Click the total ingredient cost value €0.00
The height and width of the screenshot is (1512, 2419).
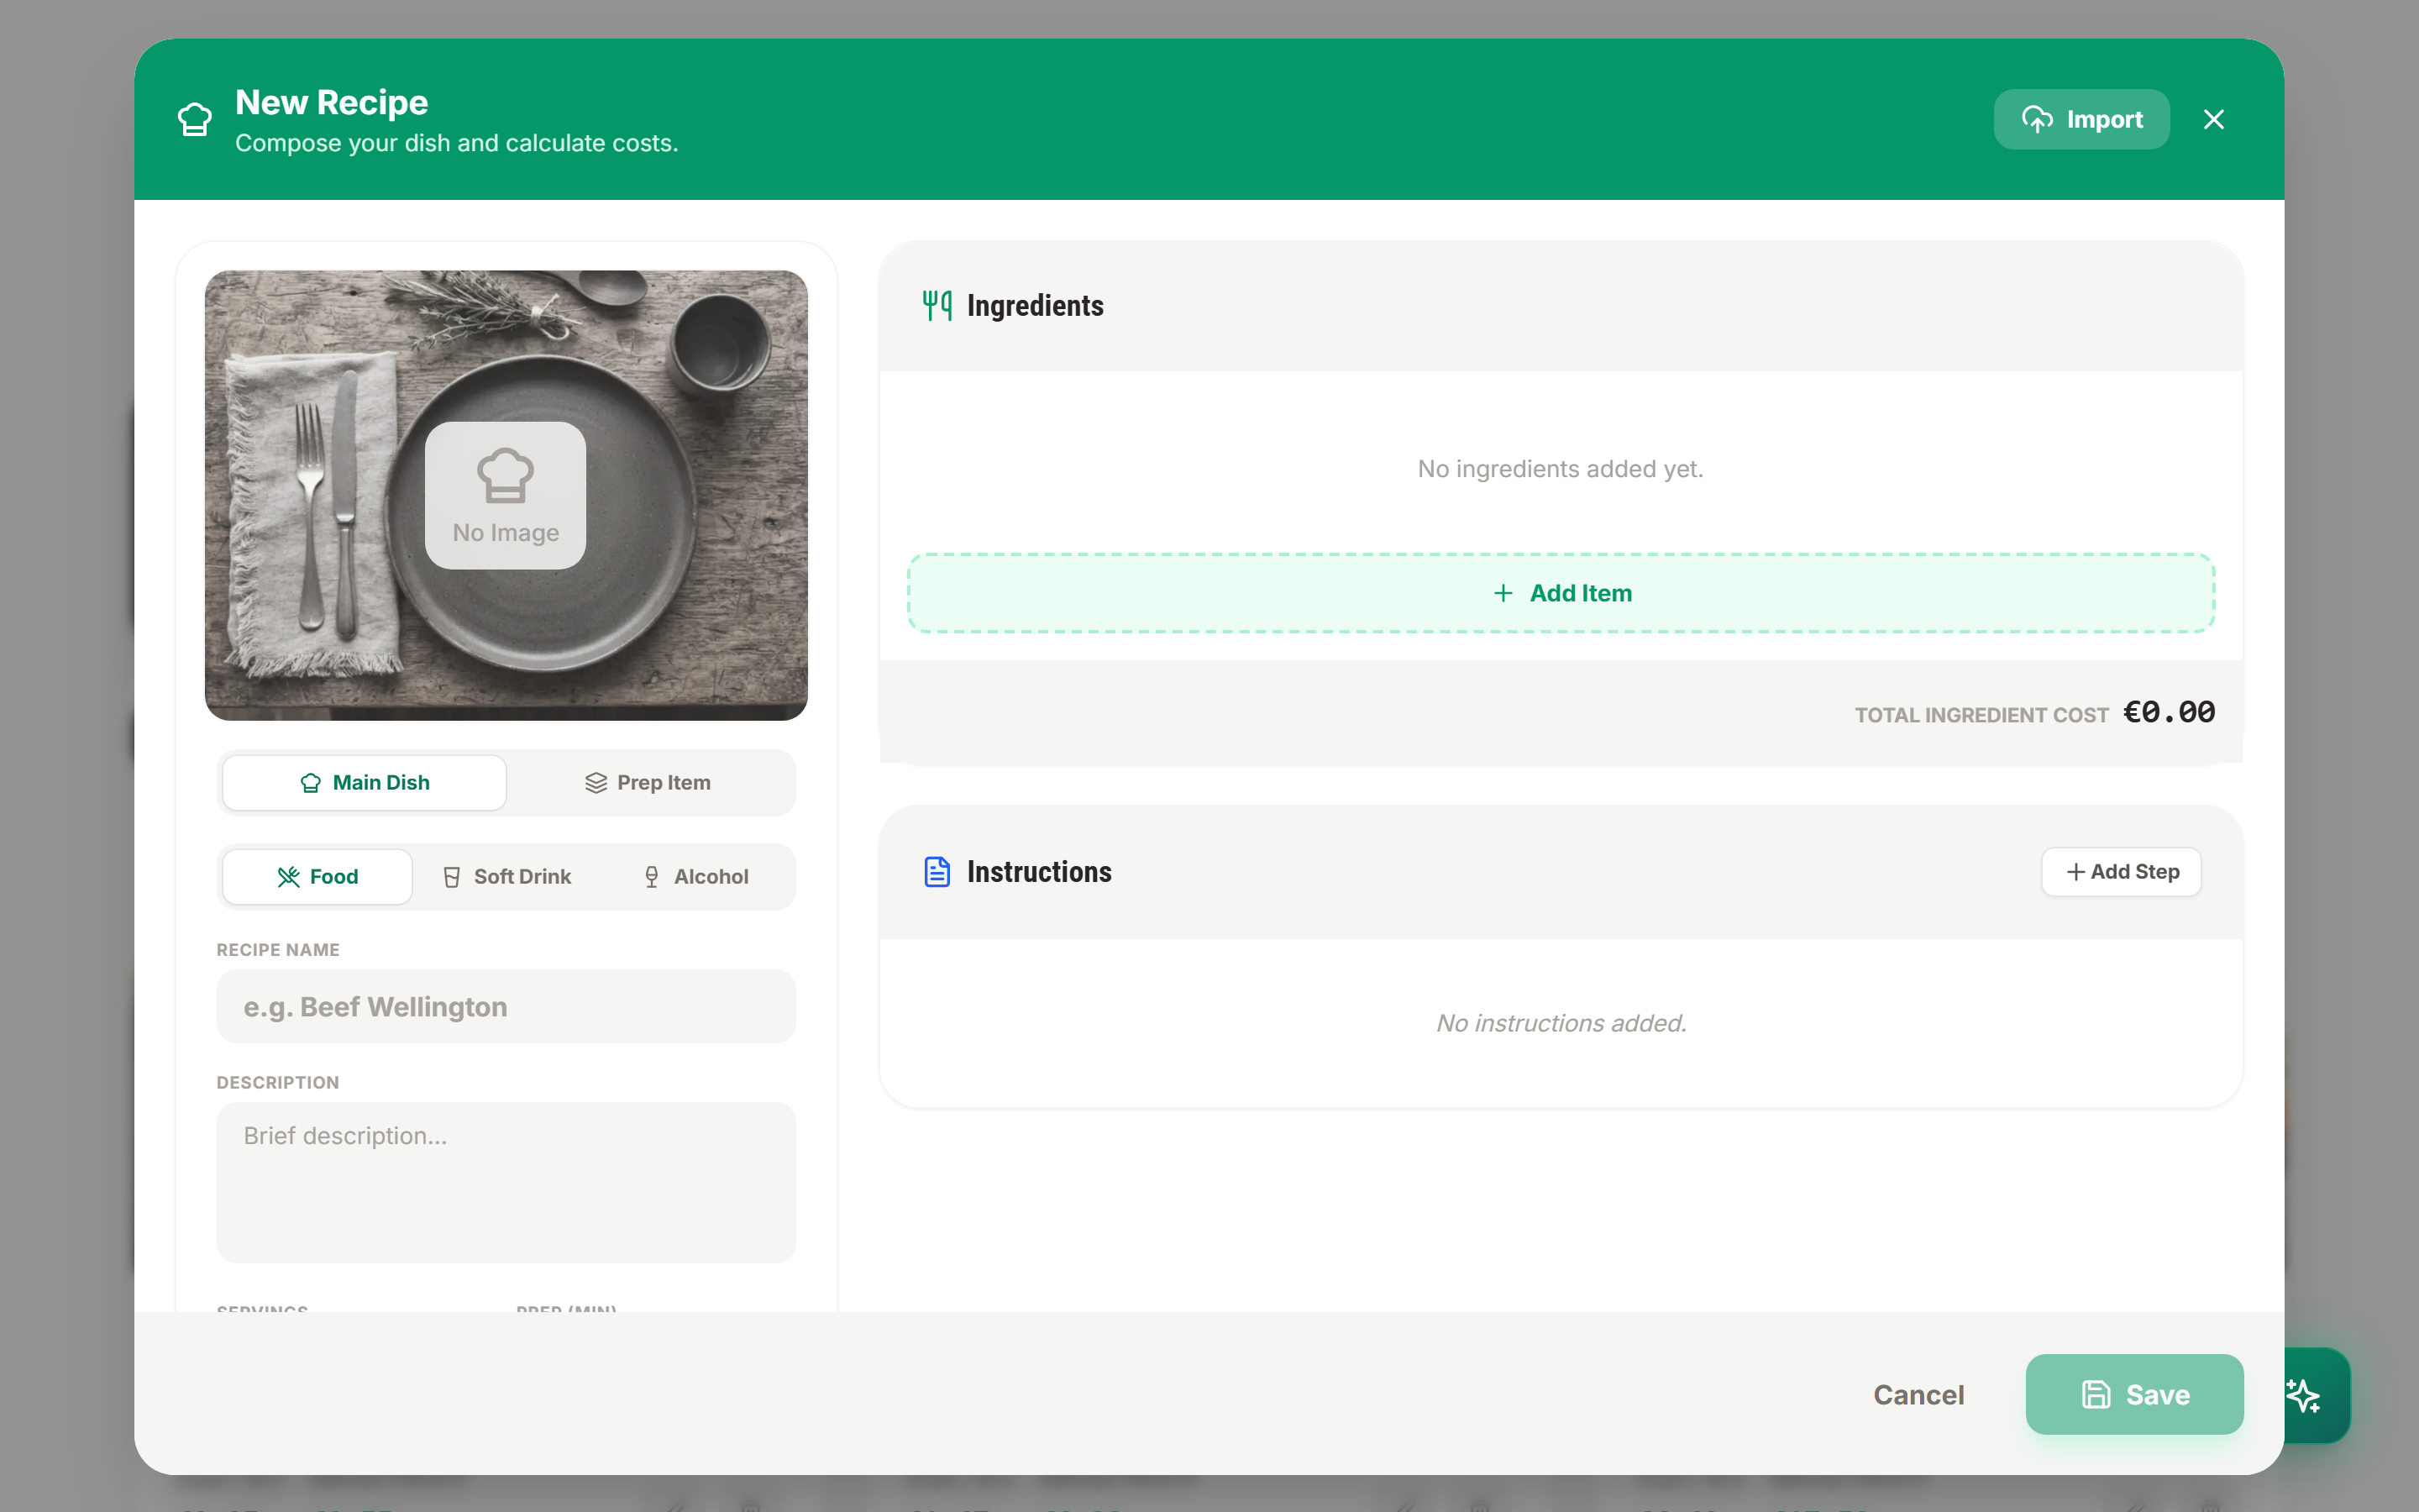[2168, 712]
